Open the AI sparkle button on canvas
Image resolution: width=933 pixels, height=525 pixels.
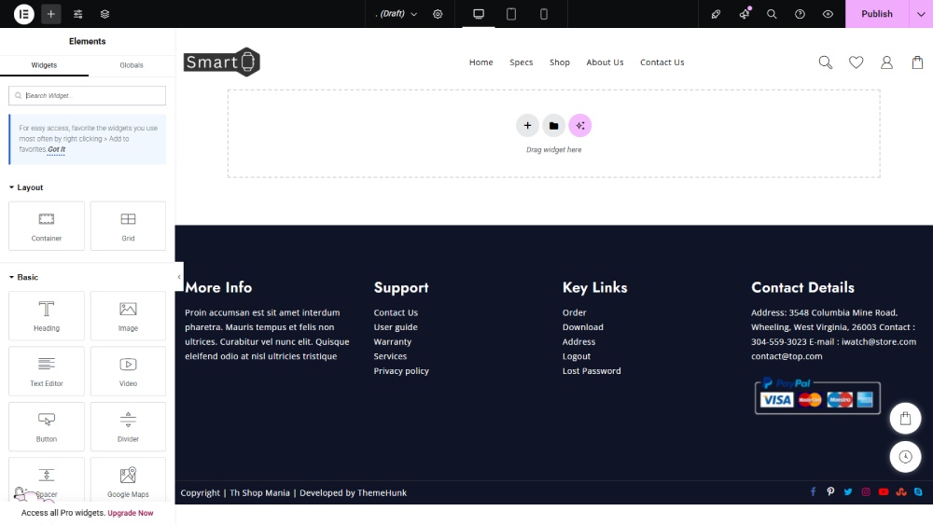(x=580, y=126)
